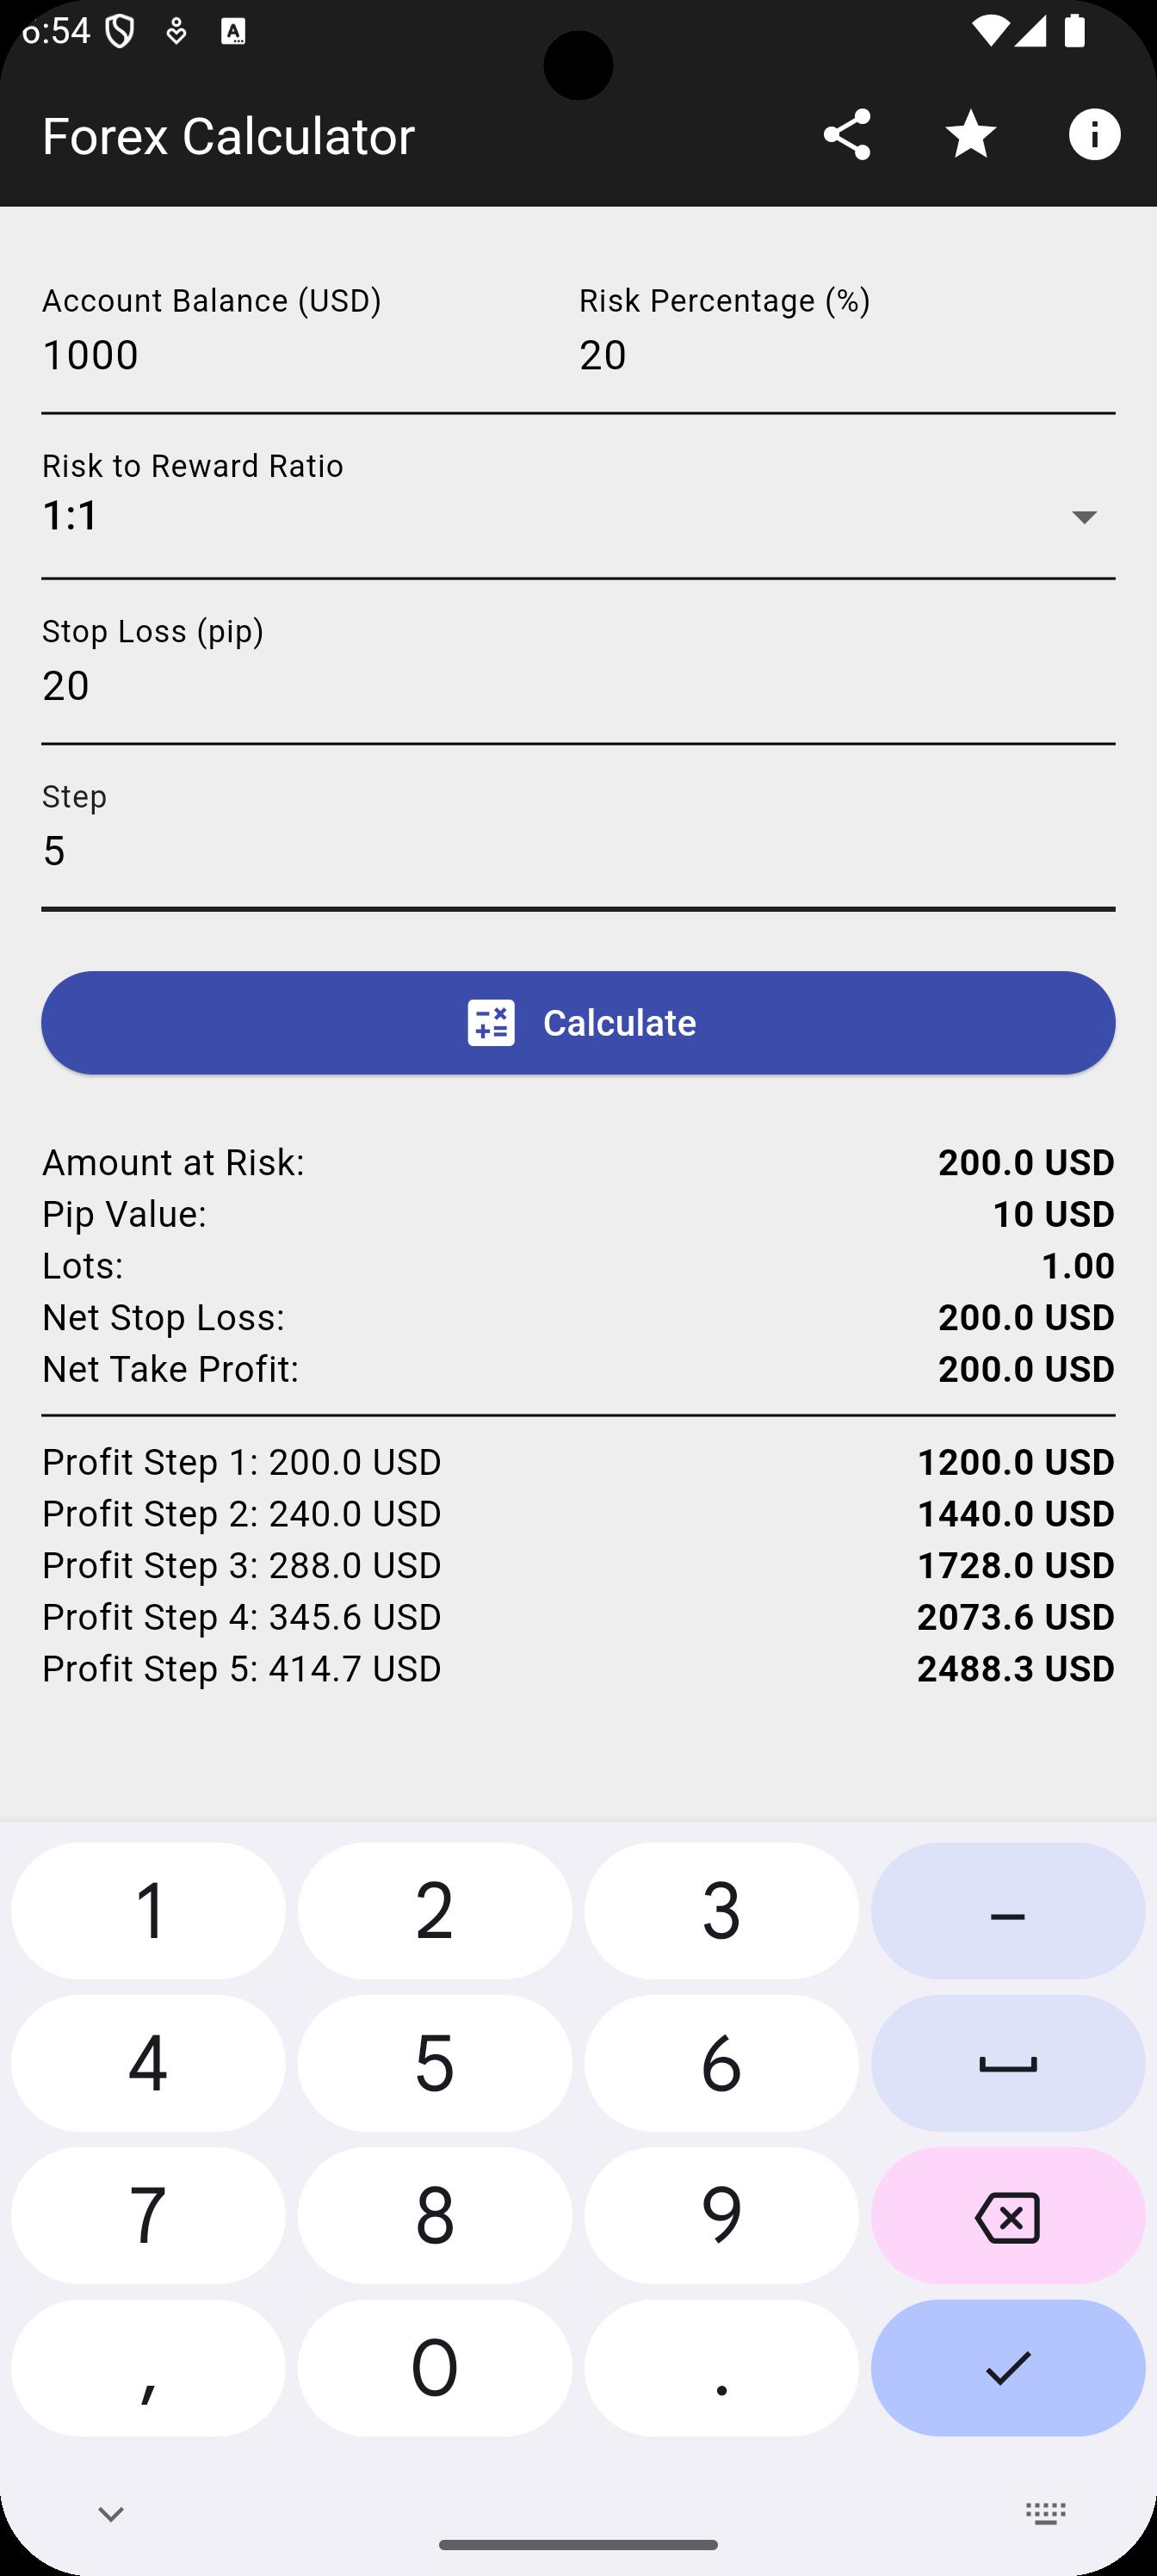Image resolution: width=1157 pixels, height=2576 pixels.
Task: Open the Risk to Reward Ratio dropdown
Action: point(578,514)
